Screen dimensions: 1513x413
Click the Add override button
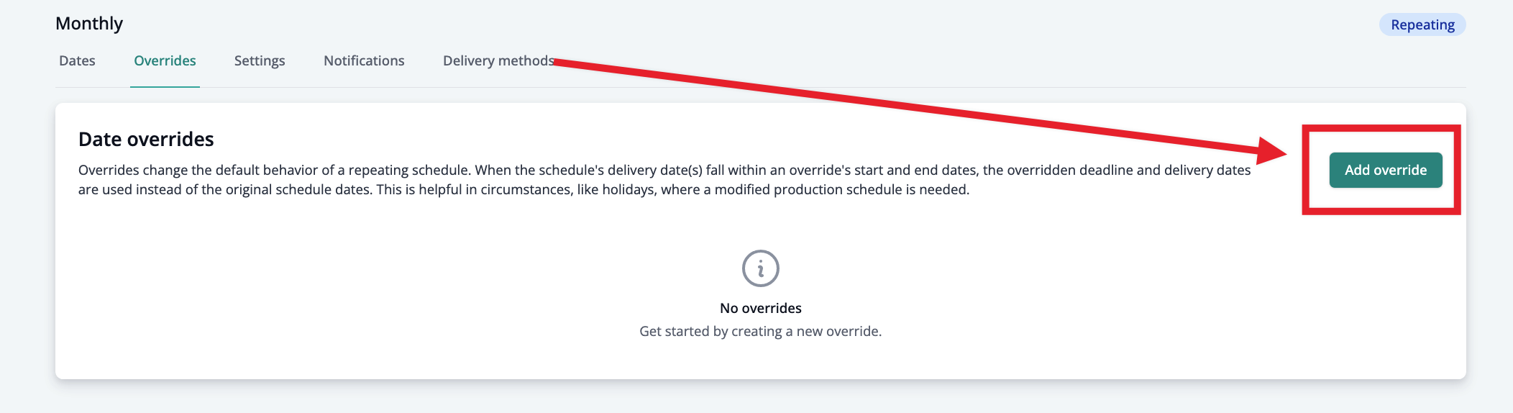point(1385,170)
